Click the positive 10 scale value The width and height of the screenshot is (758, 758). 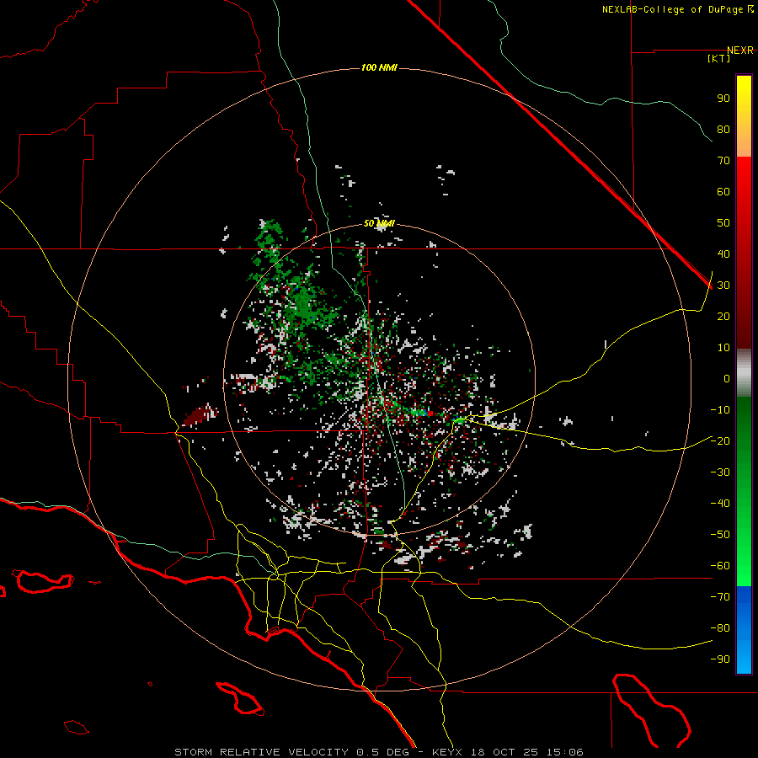(723, 348)
